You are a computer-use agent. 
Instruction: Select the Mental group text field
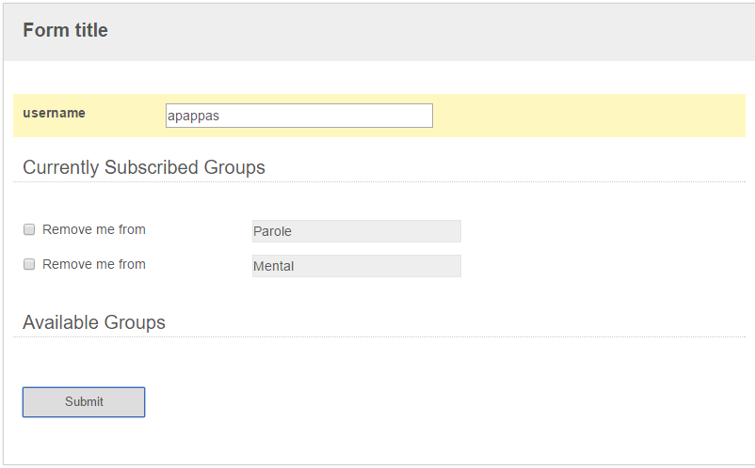(357, 266)
